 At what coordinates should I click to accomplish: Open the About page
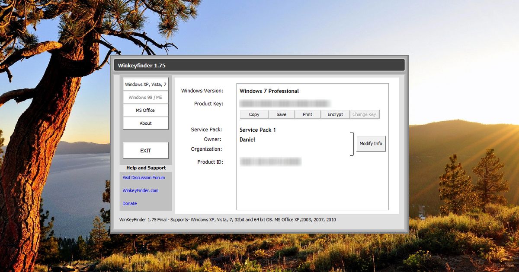146,123
